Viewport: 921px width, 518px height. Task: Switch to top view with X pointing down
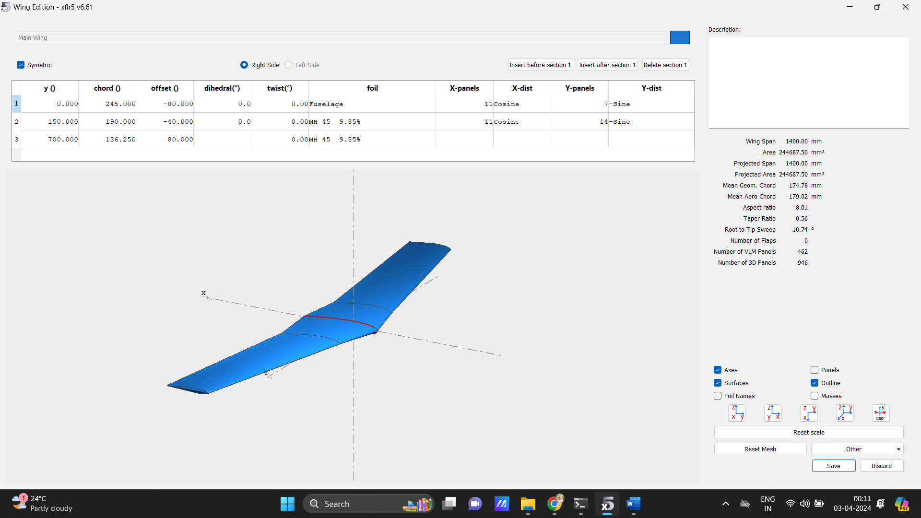[x=809, y=412]
